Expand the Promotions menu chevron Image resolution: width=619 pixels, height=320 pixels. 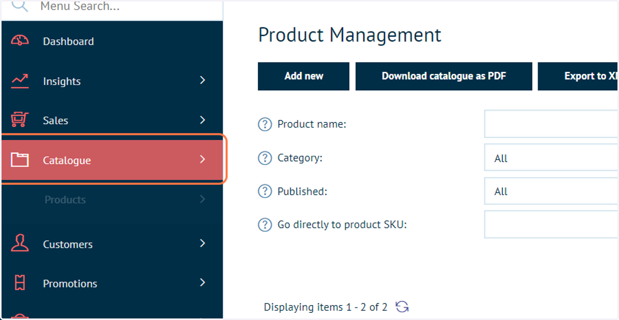(203, 282)
